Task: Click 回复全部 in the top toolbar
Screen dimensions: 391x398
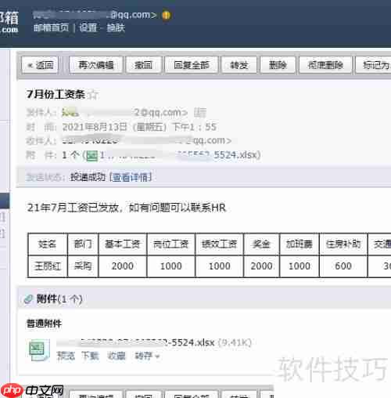Action: (x=192, y=65)
